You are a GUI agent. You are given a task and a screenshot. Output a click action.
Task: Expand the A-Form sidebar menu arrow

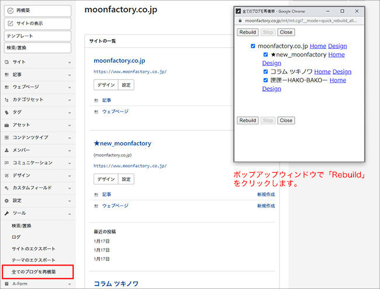[x=70, y=284]
